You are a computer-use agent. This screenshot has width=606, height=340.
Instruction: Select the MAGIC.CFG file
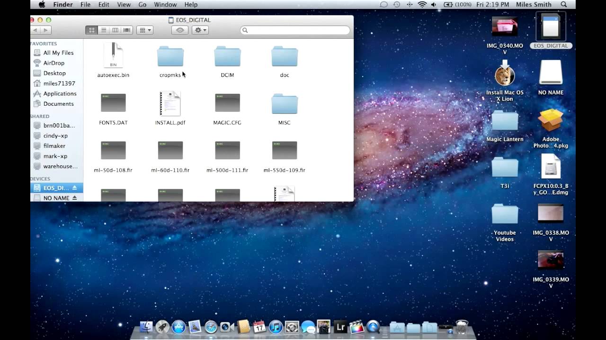point(227,103)
